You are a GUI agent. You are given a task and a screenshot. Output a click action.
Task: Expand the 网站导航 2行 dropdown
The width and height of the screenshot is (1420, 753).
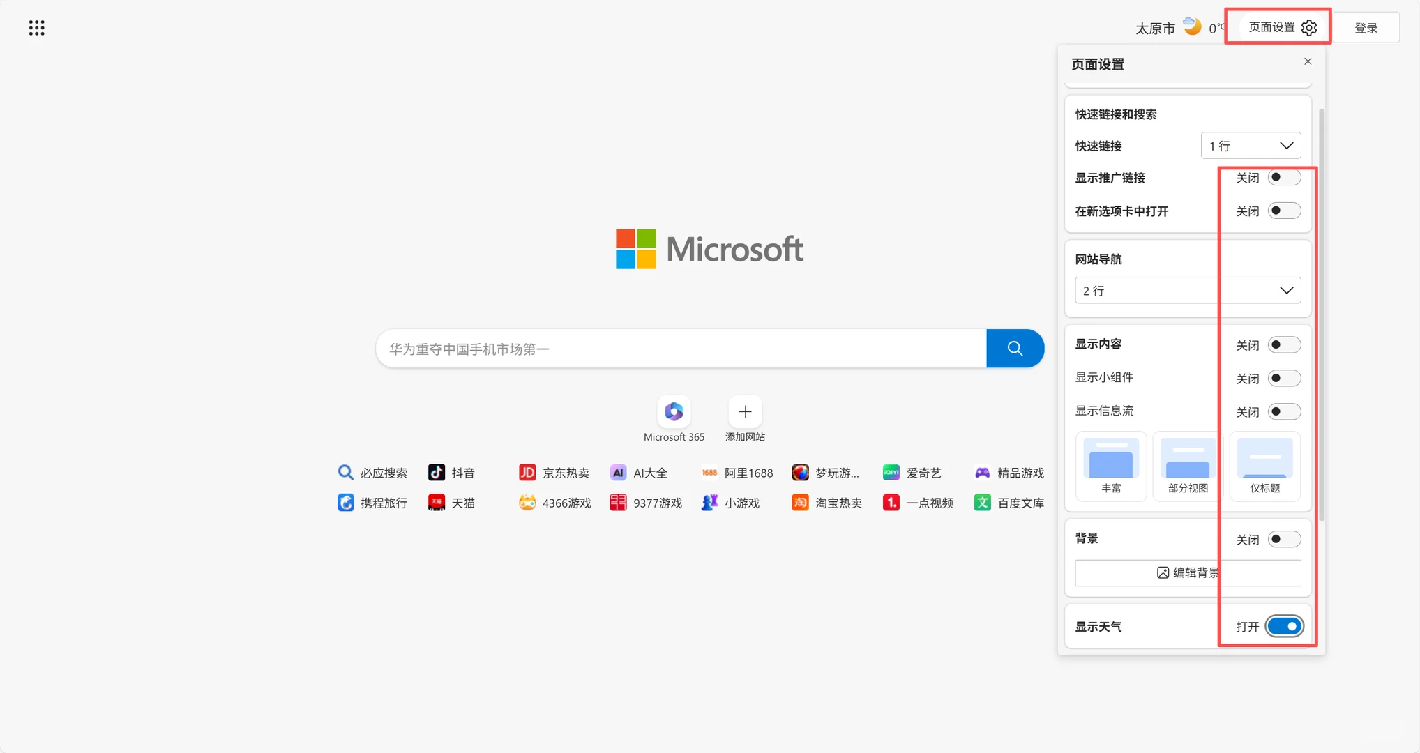(1188, 290)
